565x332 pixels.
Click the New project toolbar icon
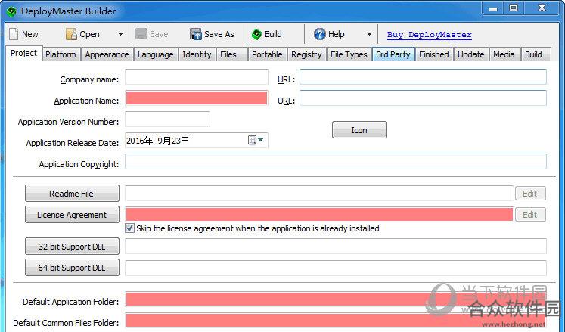14,34
